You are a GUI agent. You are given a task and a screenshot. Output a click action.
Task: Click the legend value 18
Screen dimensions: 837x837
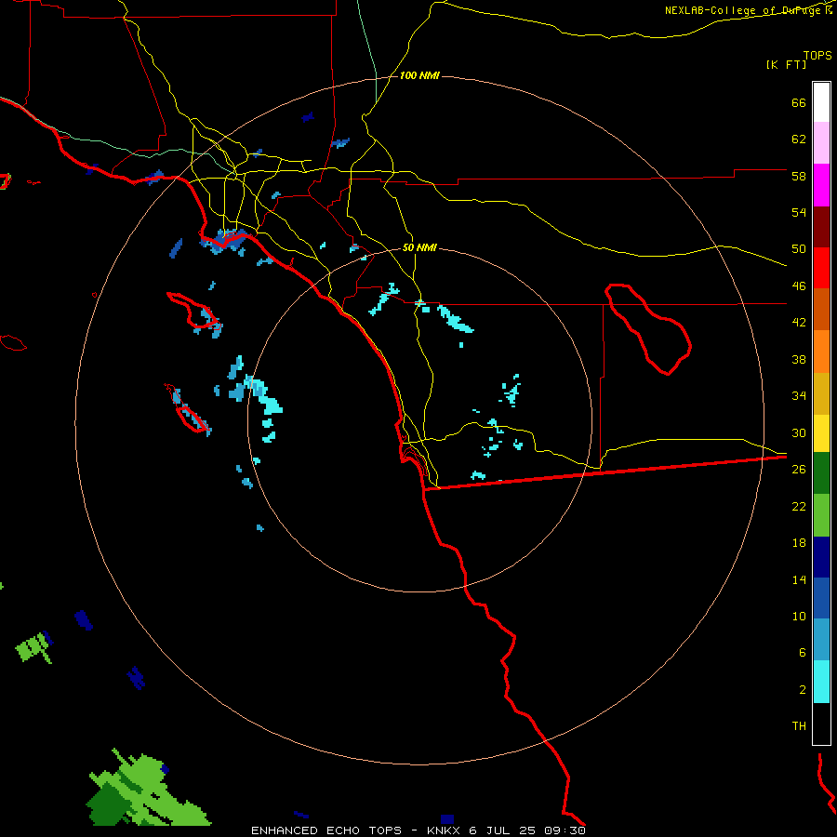[x=799, y=543]
